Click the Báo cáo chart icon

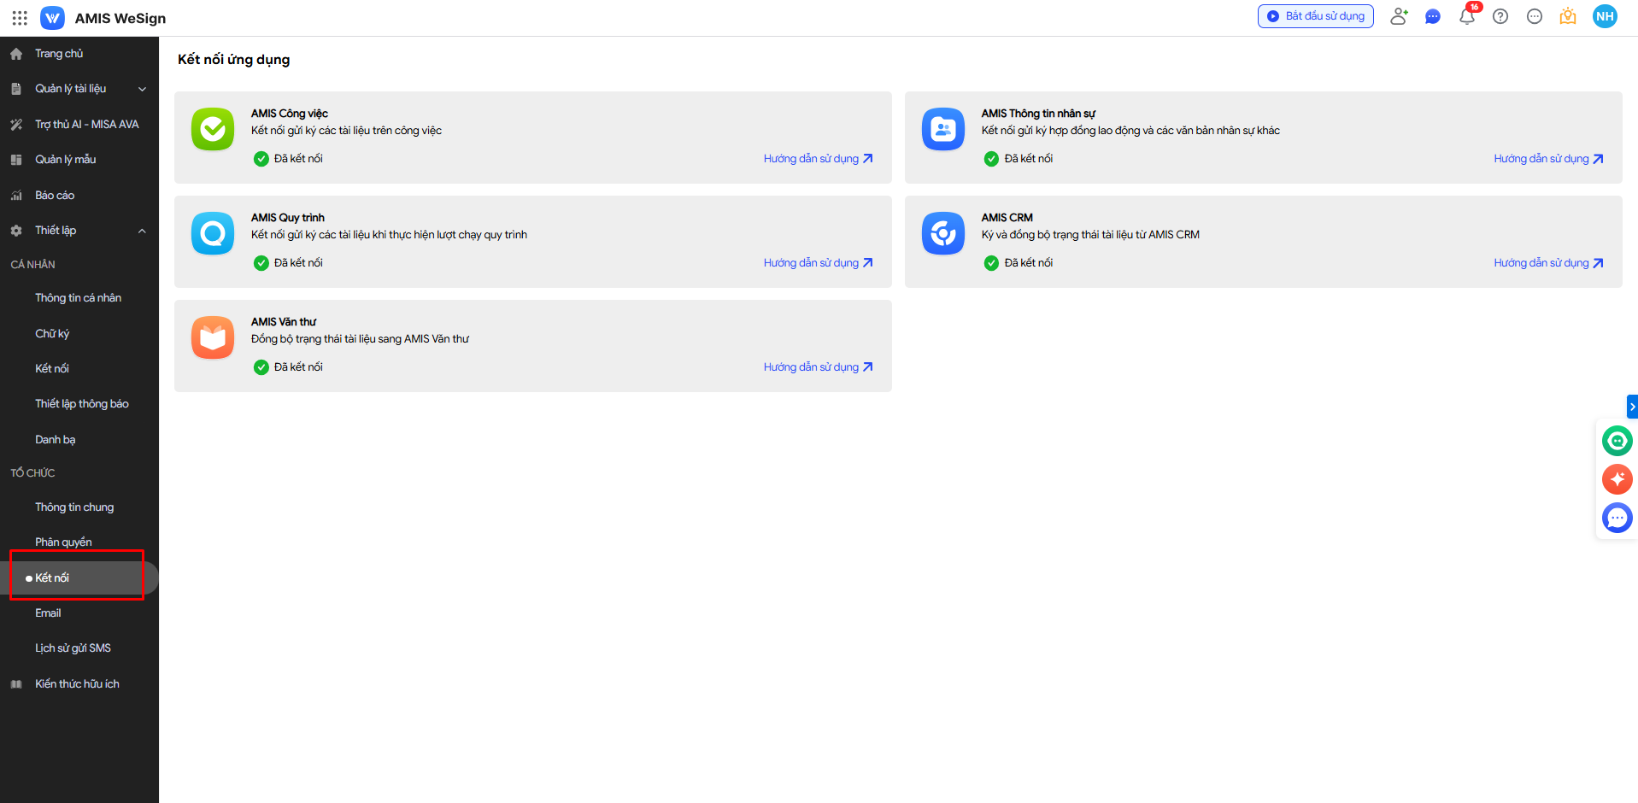16,196
